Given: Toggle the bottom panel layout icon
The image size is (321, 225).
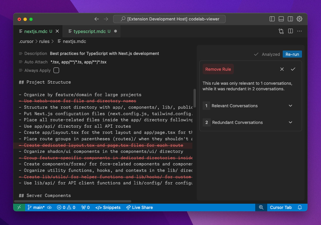Looking at the screenshot, I should coord(281,19).
